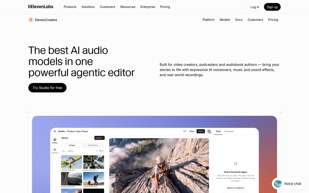
Task: Open the Enterprise menu
Action: click(x=148, y=7)
